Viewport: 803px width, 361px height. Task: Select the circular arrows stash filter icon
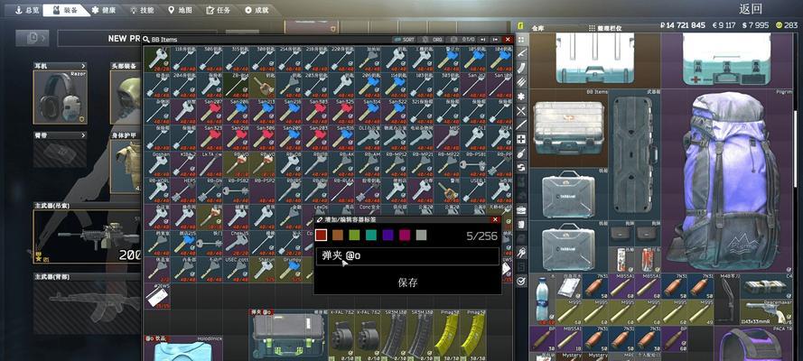[x=521, y=167]
